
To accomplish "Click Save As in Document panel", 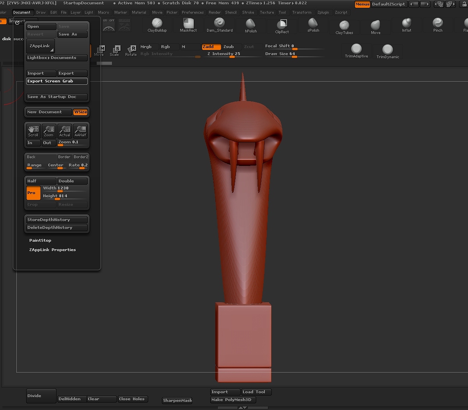I will coord(73,34).
